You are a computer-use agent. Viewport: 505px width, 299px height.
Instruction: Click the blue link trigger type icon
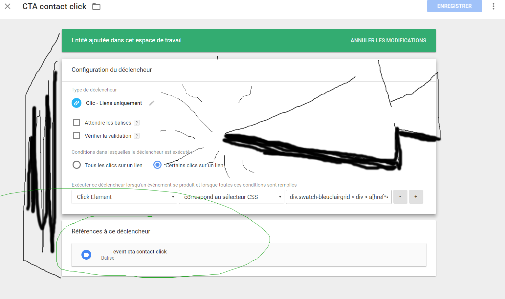coord(77,103)
